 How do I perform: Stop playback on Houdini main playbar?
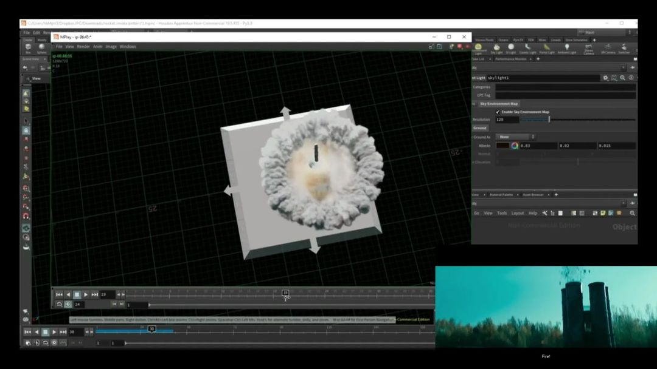(x=45, y=332)
